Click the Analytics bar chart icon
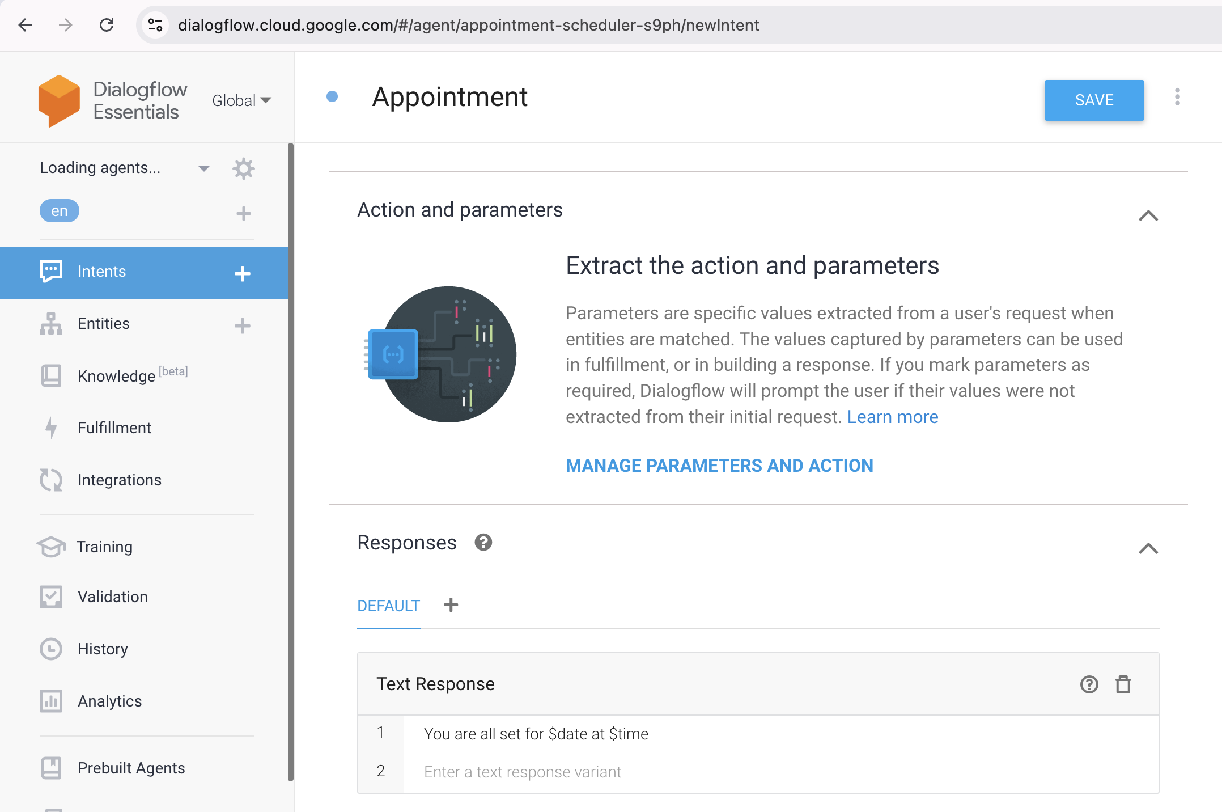The width and height of the screenshot is (1222, 812). (x=50, y=700)
